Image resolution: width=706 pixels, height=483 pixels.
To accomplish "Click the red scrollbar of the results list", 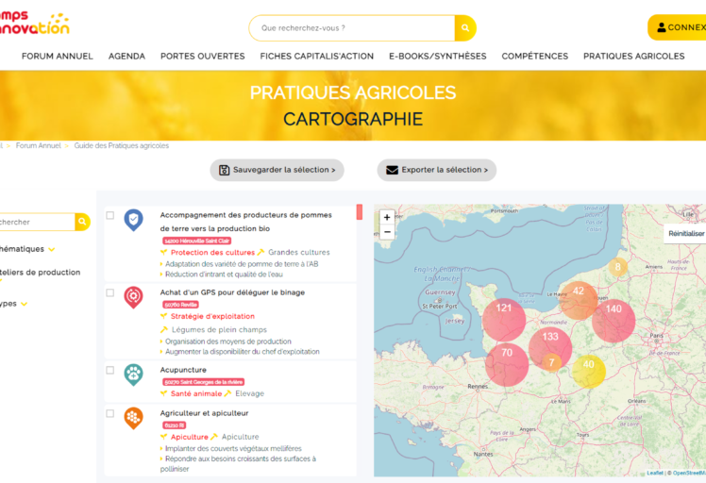I will (x=359, y=212).
